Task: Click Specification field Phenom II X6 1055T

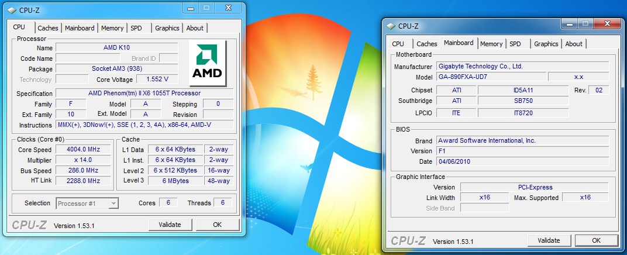Action: coord(144,93)
